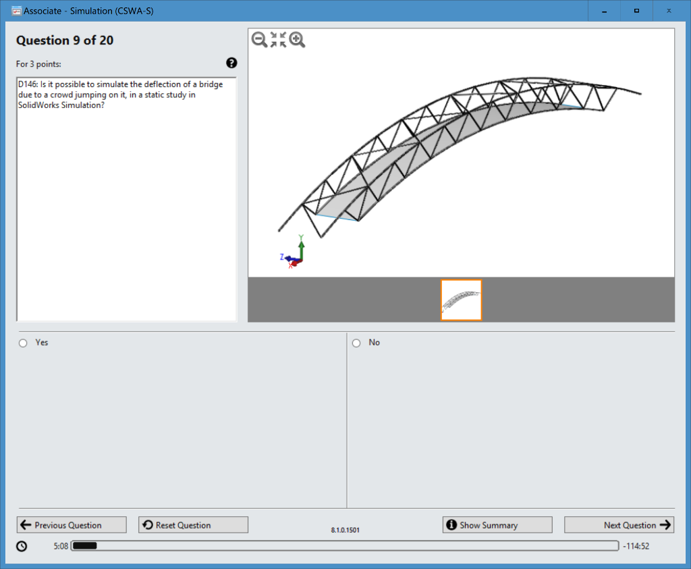Select the Zoom In magnifier icon
Viewport: 691px width, 569px height.
pos(298,40)
